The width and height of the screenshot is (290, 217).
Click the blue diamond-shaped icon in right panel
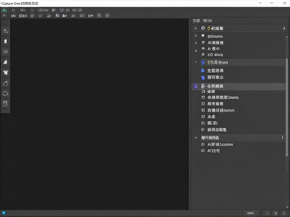click(x=203, y=77)
